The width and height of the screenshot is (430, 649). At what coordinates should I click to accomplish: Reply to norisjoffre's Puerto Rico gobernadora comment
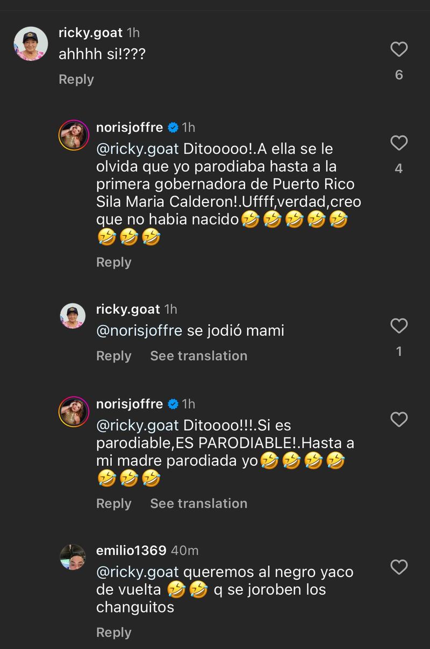[x=114, y=262]
